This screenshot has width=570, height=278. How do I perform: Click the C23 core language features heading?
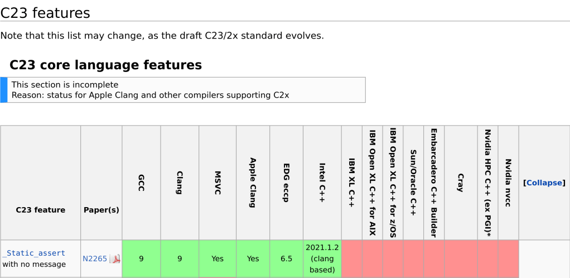[x=105, y=65]
